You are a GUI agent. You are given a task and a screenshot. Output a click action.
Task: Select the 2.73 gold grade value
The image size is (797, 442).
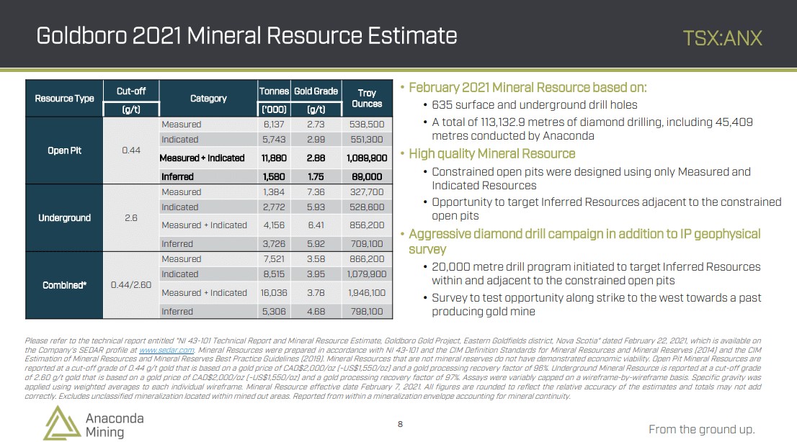(316, 125)
